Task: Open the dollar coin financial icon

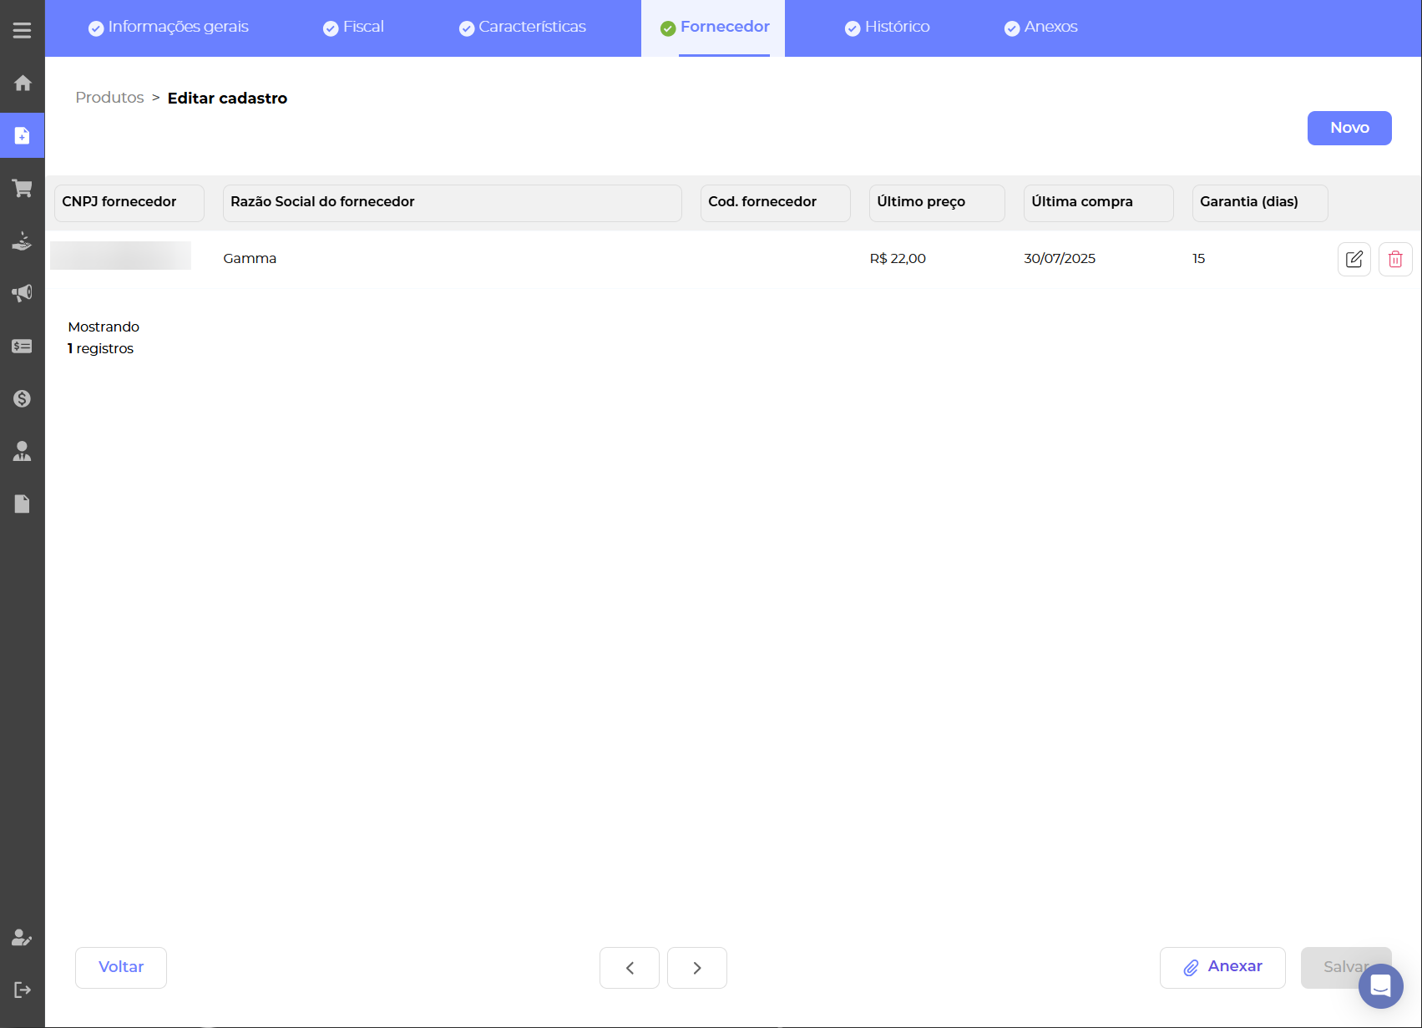Action: pyautogui.click(x=23, y=398)
